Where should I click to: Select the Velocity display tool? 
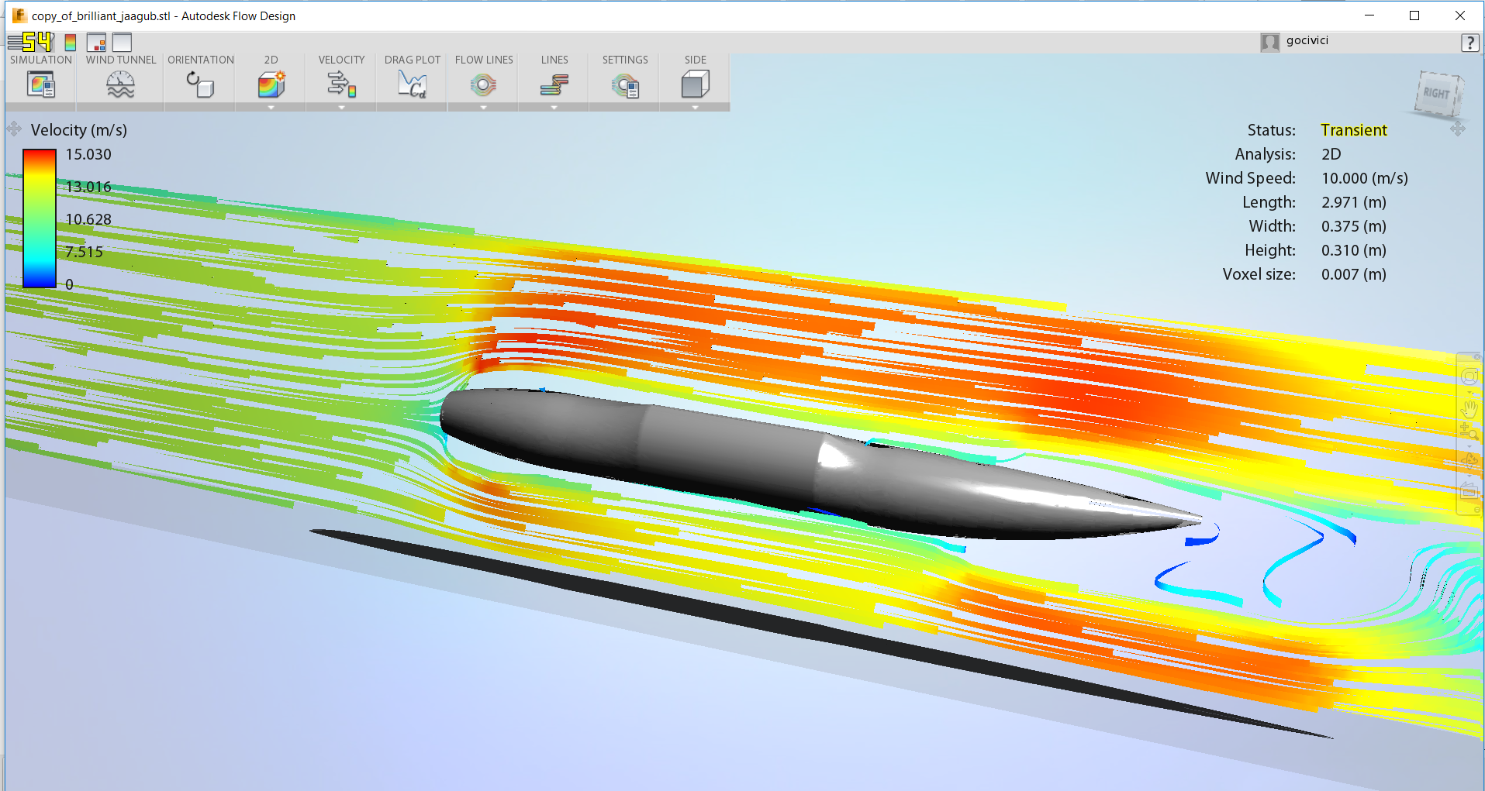pos(341,84)
